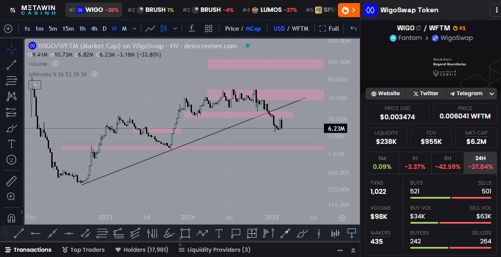
Task: Open the token Website link
Action: coord(385,94)
